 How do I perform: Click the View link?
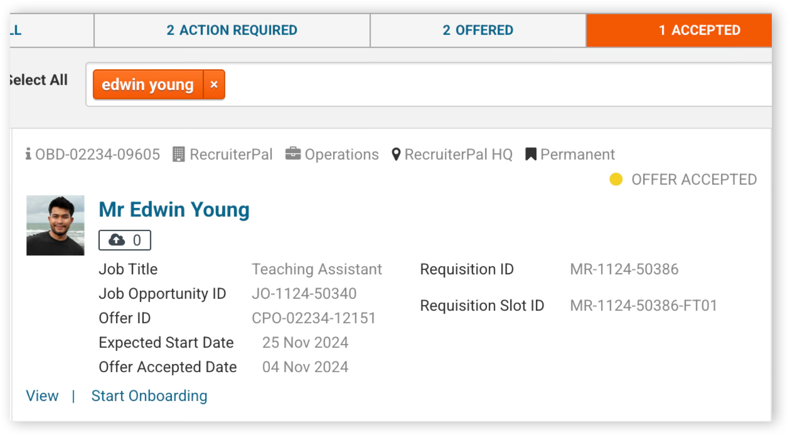42,396
